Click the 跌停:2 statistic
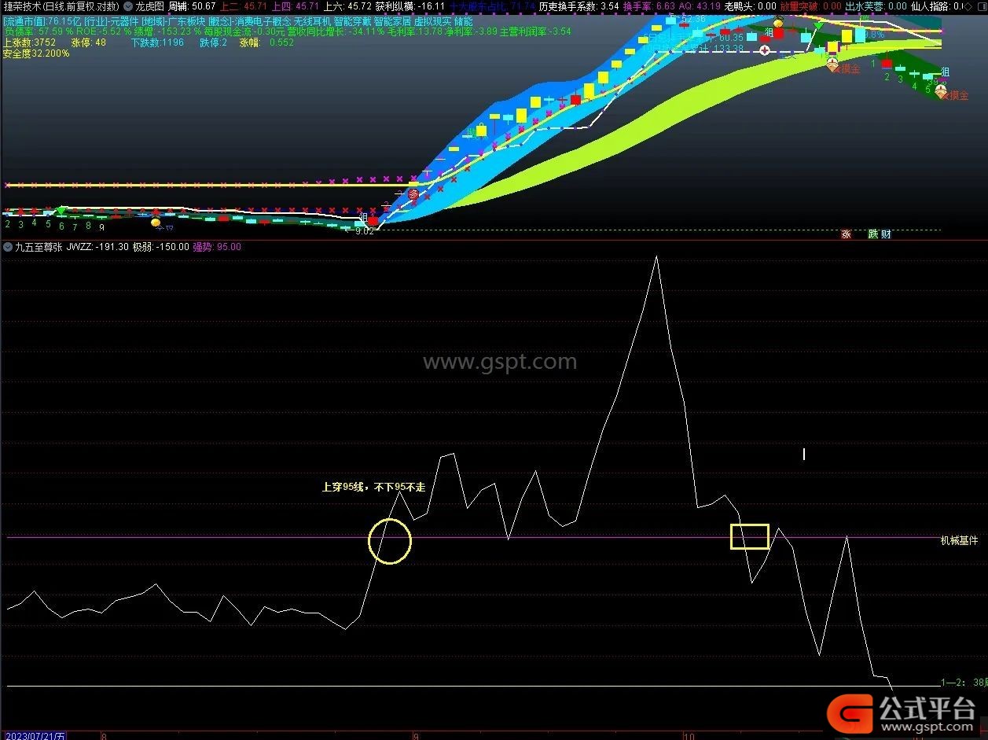This screenshot has width=988, height=740. click(x=214, y=42)
